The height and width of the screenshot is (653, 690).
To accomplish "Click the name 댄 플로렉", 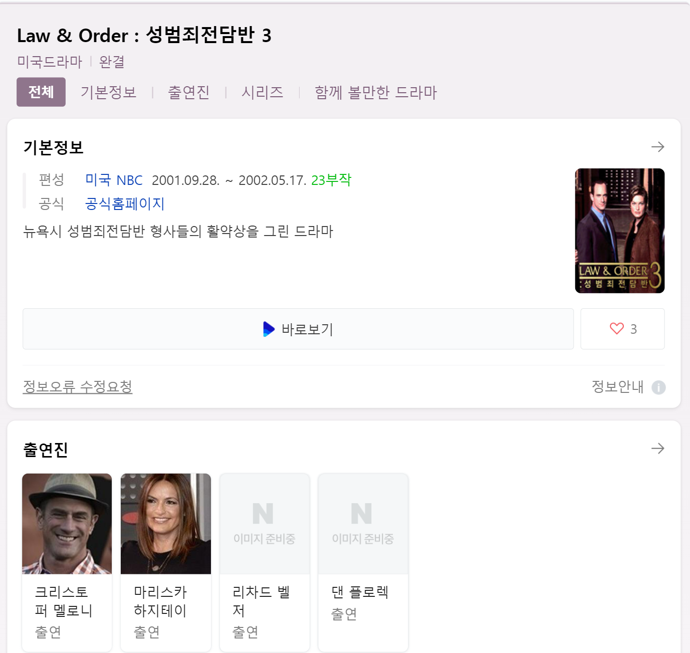I will point(360,592).
